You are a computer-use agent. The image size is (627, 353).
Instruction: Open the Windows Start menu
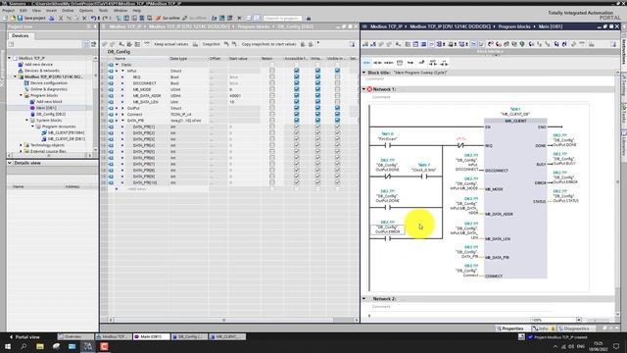tap(8, 346)
